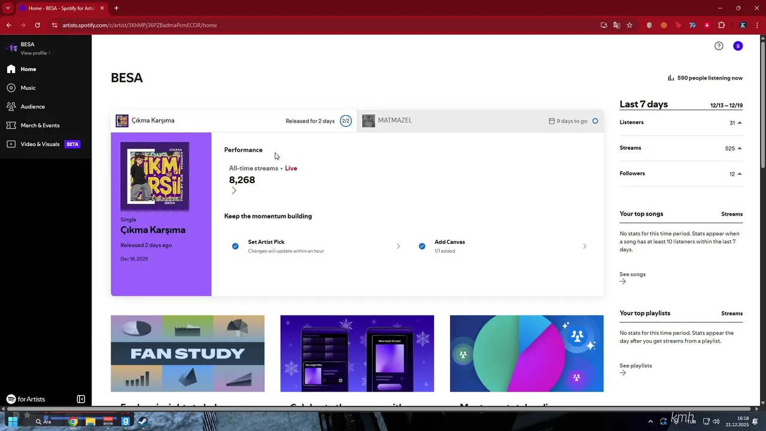Screen dimensions: 766x431
Task: Collapse the sidebar with the panel icon
Action: [81, 399]
